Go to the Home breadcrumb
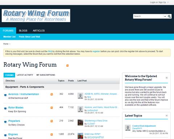 coord(6,44)
